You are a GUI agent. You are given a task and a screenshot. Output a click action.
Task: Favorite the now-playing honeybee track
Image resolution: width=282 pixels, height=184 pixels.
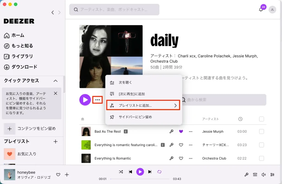[x=58, y=174]
